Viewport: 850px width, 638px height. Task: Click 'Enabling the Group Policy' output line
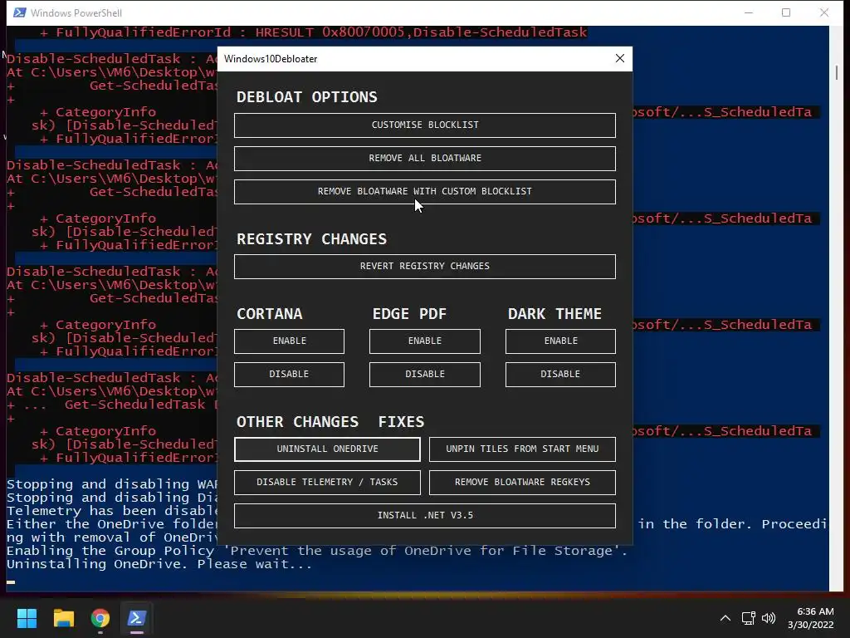coord(317,552)
